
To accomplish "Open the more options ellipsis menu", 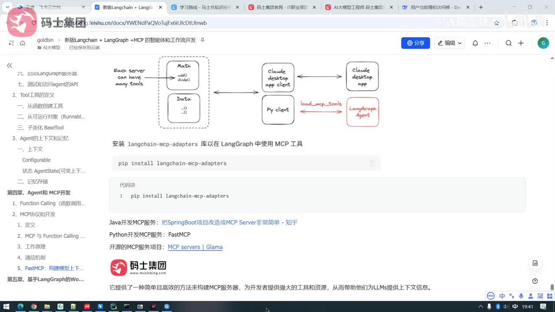I will [487, 43].
